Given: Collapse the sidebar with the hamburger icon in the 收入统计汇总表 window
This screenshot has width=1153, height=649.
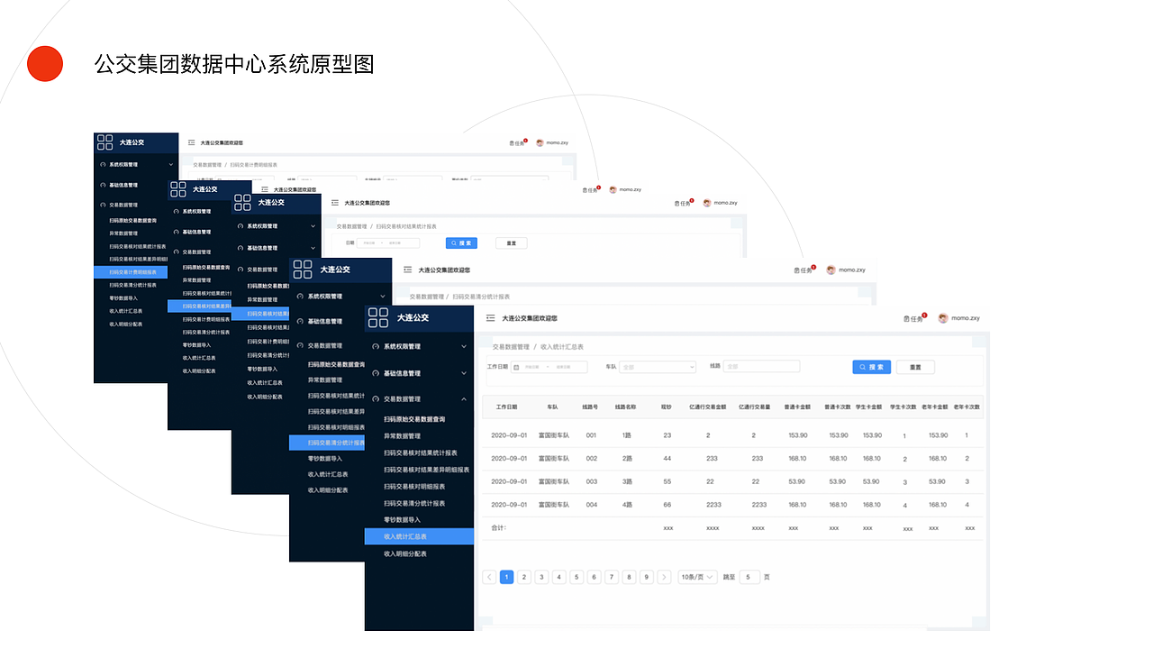Looking at the screenshot, I should coord(491,318).
